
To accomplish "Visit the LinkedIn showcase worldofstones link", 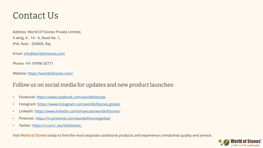I will 77,111.
